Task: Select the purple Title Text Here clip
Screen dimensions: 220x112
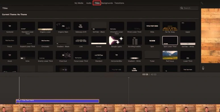Action: click(x=57, y=101)
